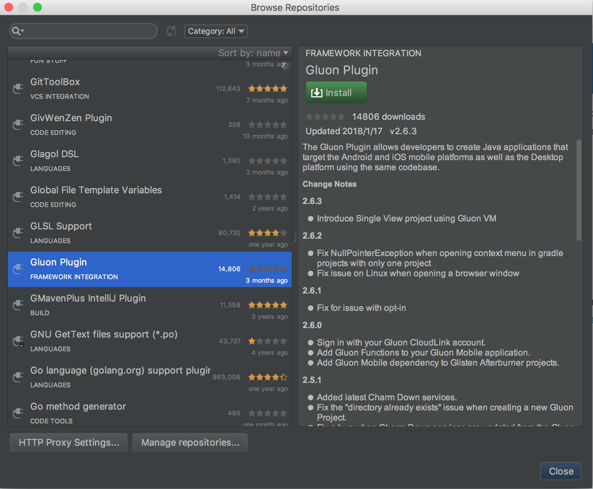Click the panel splitter handle
This screenshot has height=489, width=593.
[295, 236]
